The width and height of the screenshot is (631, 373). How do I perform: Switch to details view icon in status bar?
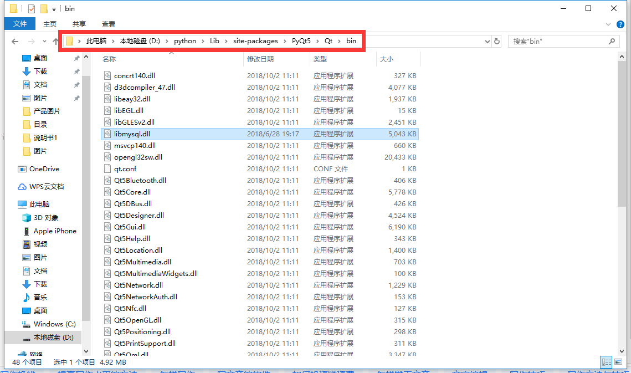[x=606, y=362]
